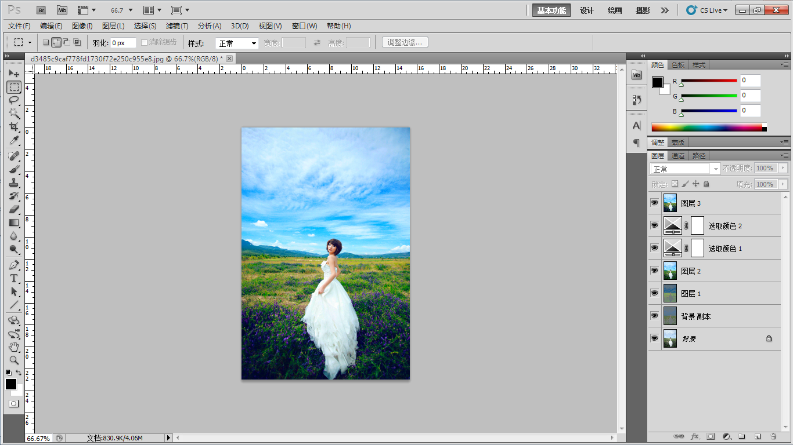Select the Eyedropper tool
The height and width of the screenshot is (445, 793).
point(14,140)
